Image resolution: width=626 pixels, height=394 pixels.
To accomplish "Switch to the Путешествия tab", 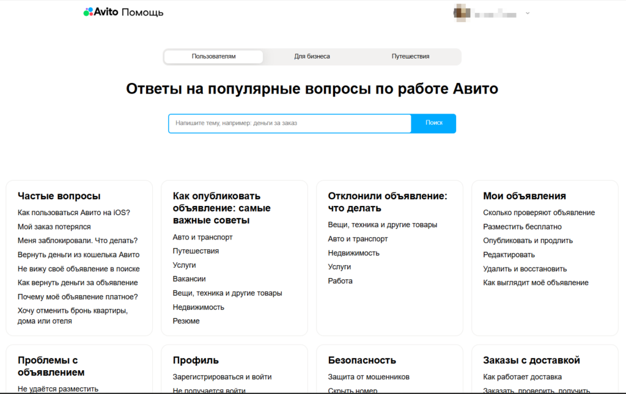I will tap(410, 57).
